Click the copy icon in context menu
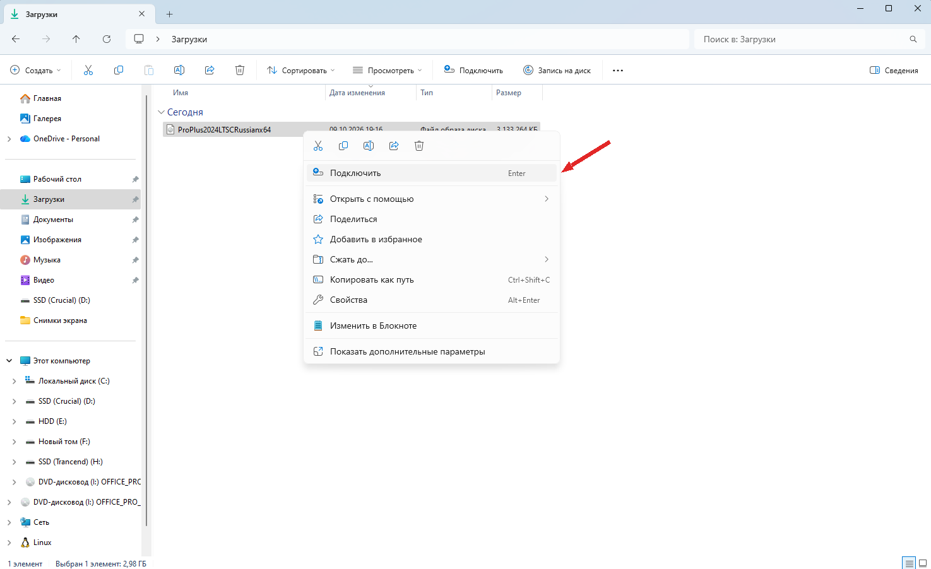 [343, 146]
